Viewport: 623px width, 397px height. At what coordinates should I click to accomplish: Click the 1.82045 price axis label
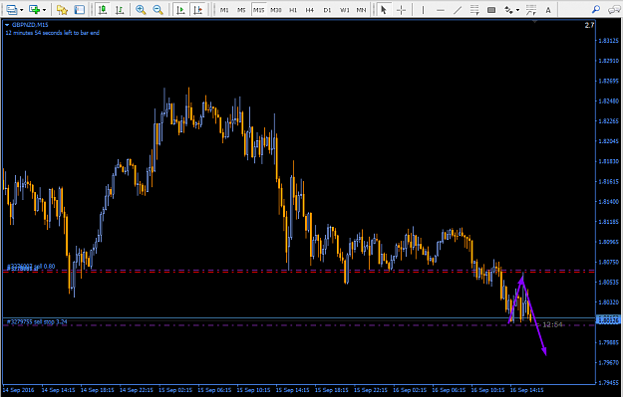tap(608, 141)
